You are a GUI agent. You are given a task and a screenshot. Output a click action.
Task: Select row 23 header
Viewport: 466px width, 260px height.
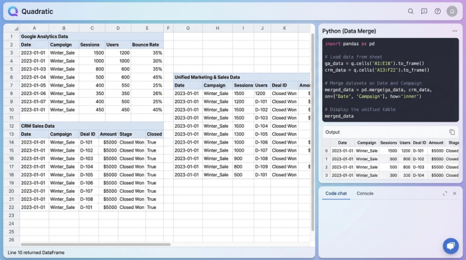click(11, 215)
